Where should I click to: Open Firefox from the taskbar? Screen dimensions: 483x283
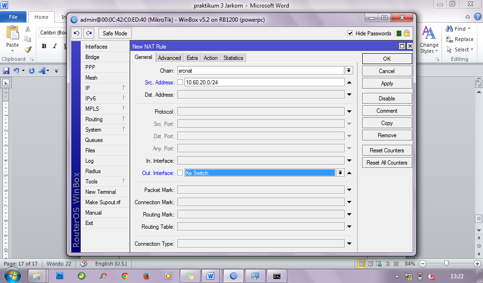[147, 276]
